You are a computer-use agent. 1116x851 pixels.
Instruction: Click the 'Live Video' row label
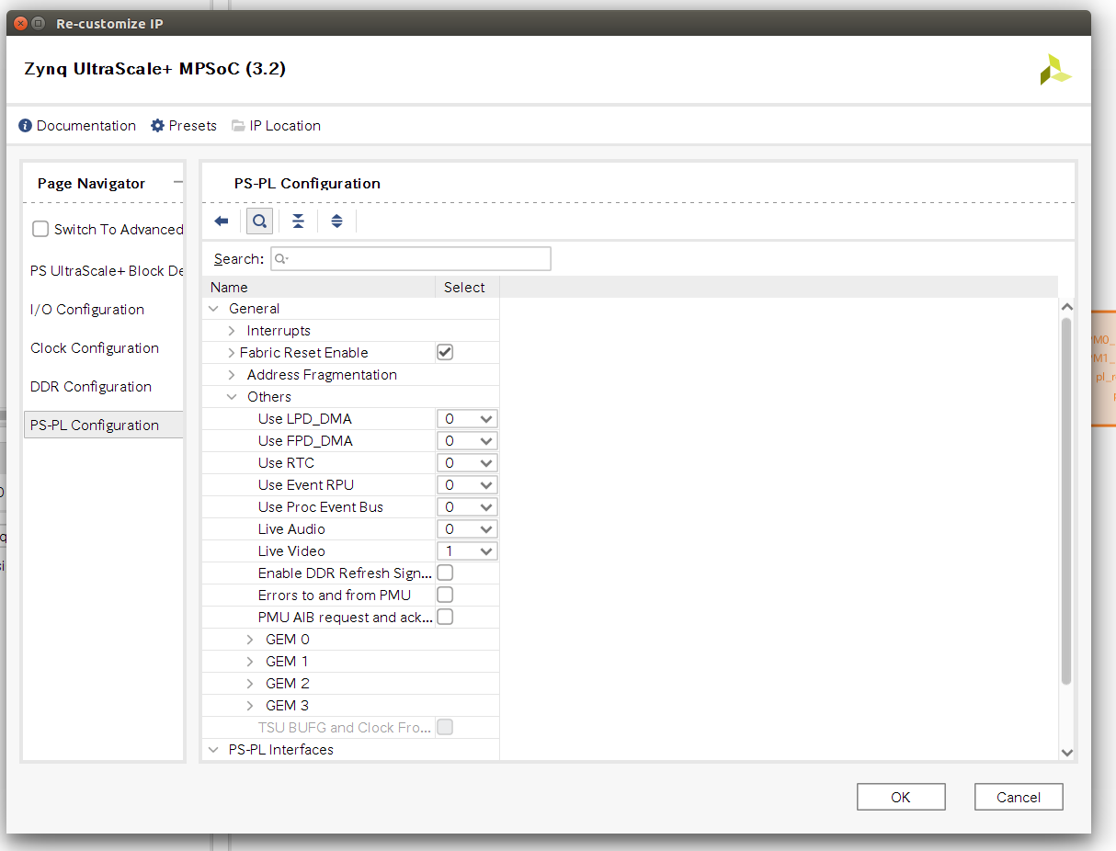[x=291, y=551]
